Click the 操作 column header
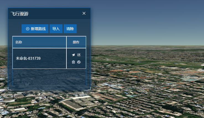 pyautogui.click(x=76, y=42)
